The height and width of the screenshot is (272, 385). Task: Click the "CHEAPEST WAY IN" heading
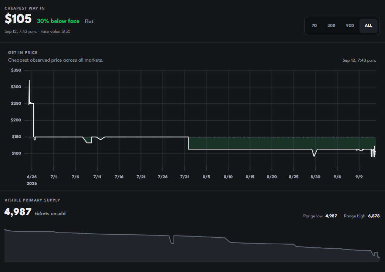(x=24, y=8)
